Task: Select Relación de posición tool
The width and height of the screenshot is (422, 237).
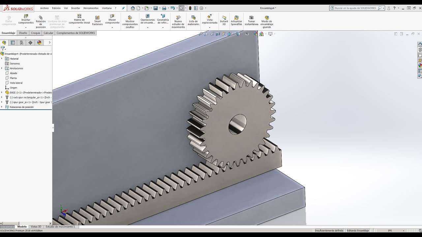Action: (x=41, y=22)
